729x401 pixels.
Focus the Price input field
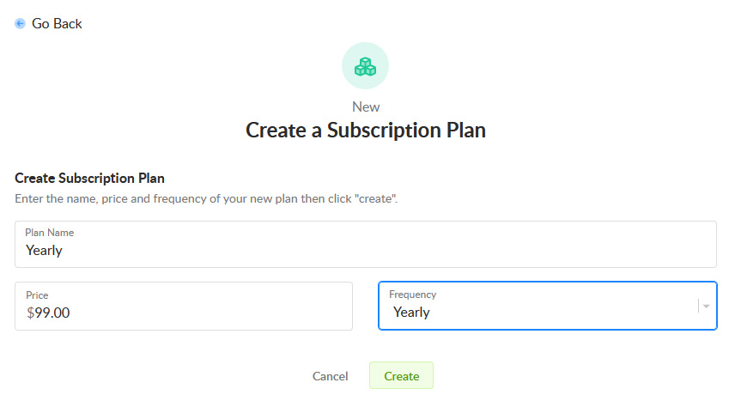tap(184, 306)
